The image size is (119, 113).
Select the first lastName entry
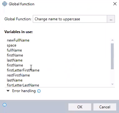point(15,60)
